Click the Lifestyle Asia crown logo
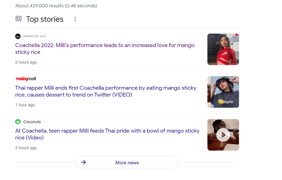 (18, 36)
